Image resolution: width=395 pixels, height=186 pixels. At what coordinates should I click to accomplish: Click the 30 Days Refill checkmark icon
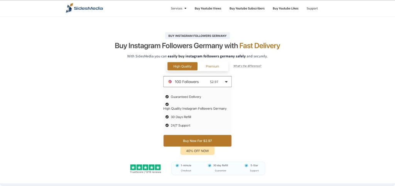click(167, 117)
